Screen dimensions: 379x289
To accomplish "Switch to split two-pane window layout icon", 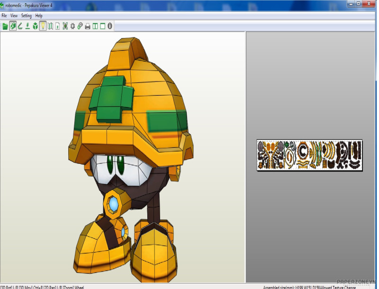I will coord(95,26).
